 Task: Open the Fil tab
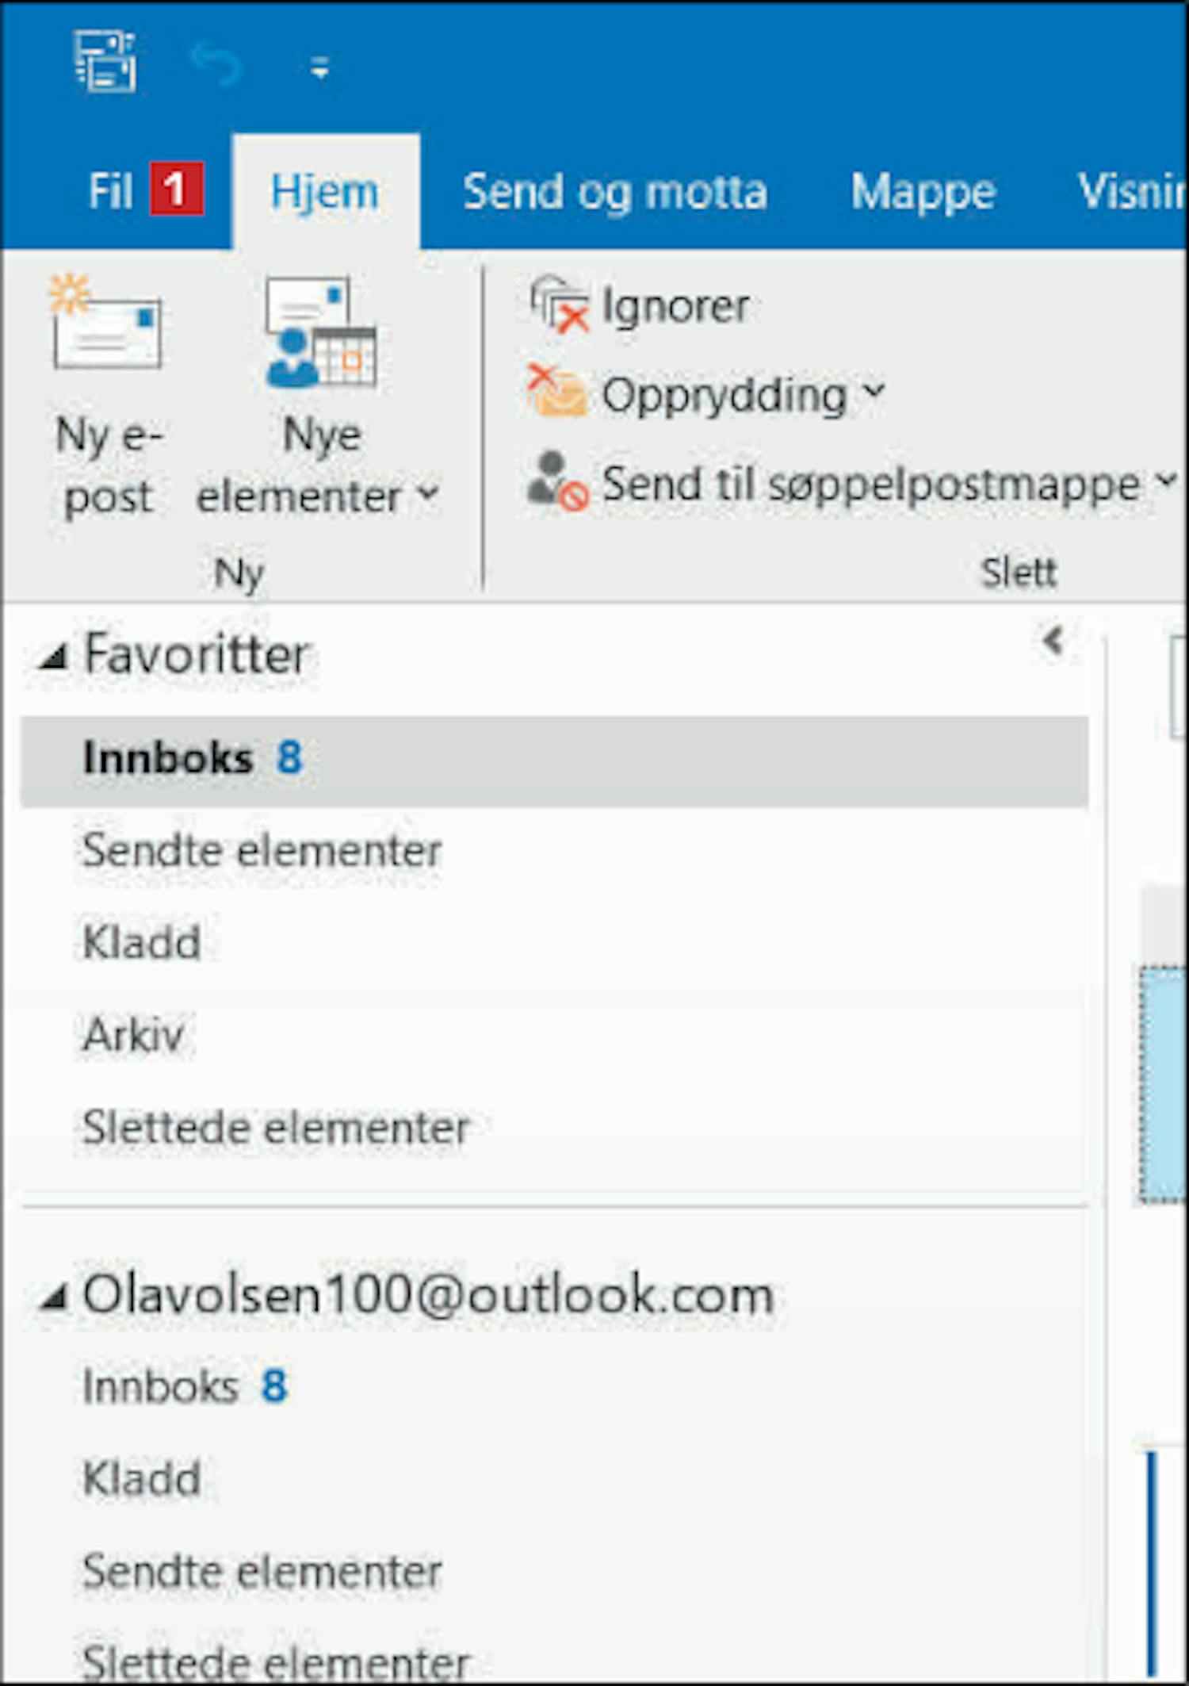tap(111, 191)
